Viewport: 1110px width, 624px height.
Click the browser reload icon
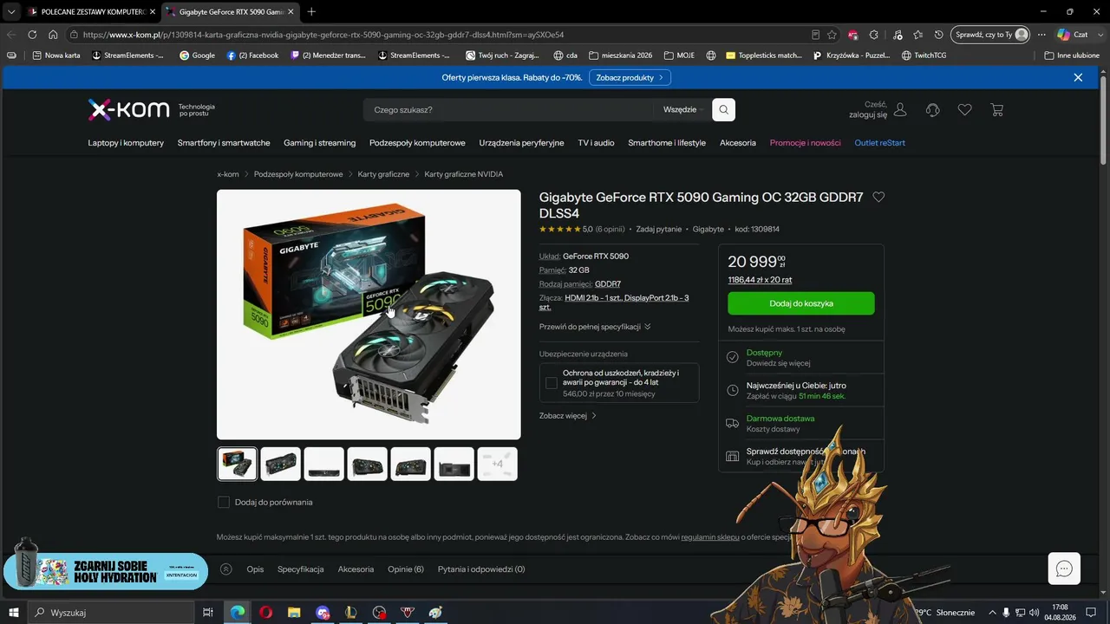pos(32,35)
